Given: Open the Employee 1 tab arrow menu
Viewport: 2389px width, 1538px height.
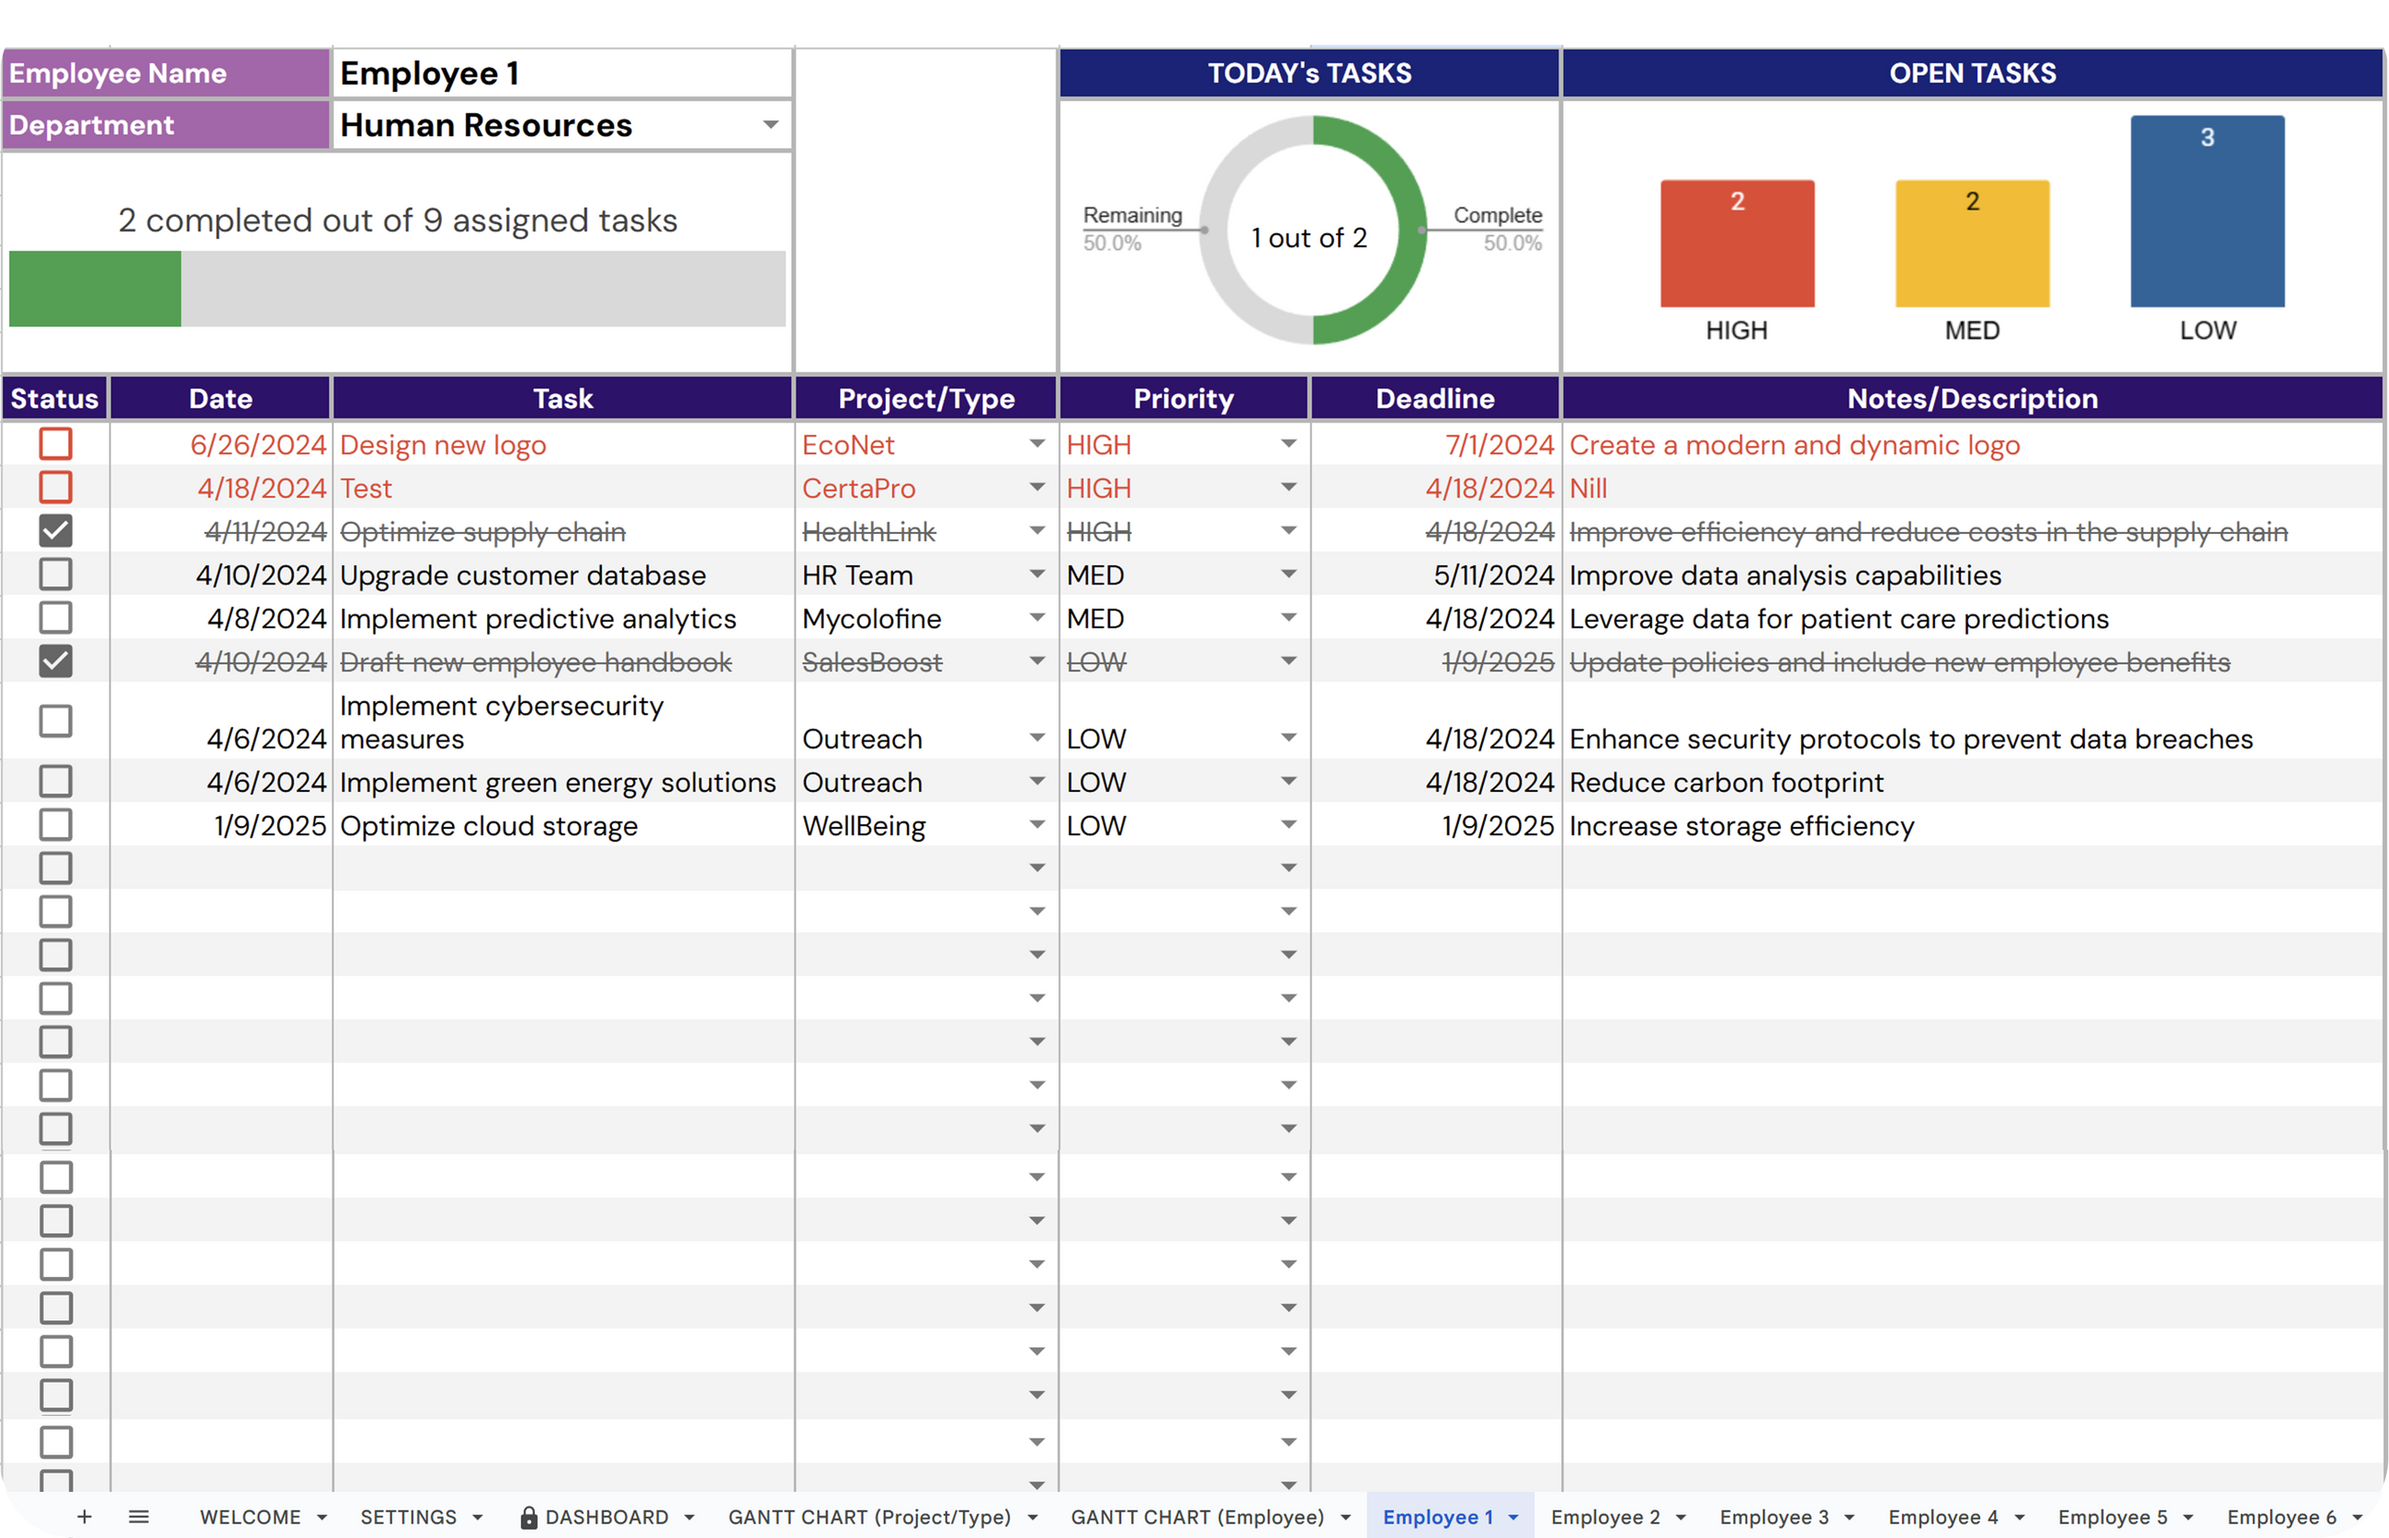Looking at the screenshot, I should [x=1514, y=1518].
